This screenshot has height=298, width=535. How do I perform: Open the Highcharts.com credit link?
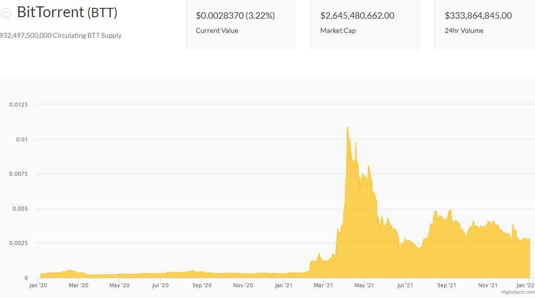[x=518, y=292]
